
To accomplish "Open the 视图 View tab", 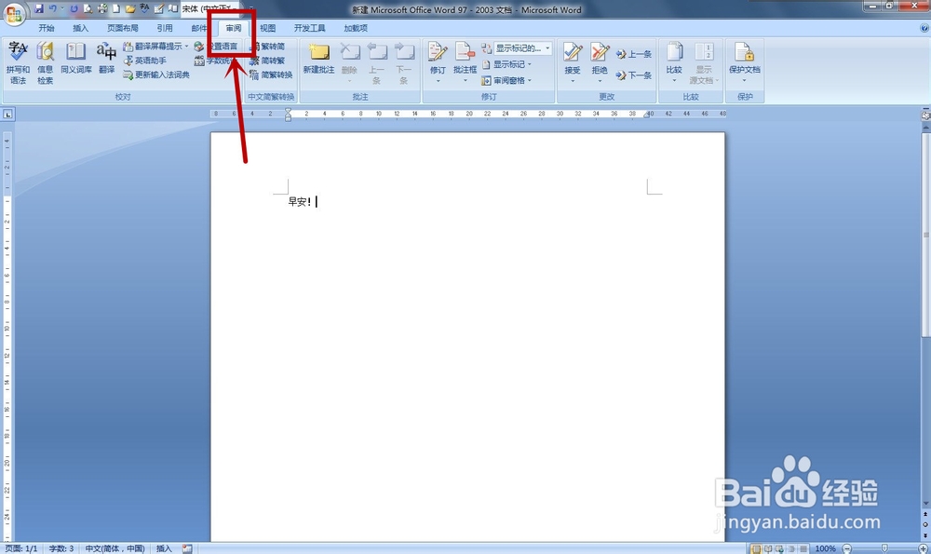I will point(268,28).
